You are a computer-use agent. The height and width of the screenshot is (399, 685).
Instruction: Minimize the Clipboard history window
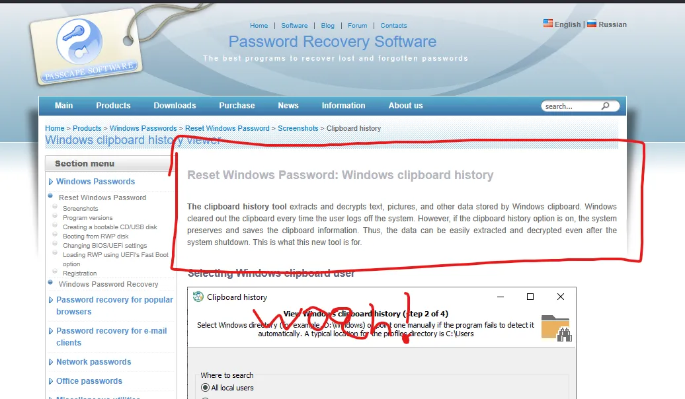[x=501, y=297]
